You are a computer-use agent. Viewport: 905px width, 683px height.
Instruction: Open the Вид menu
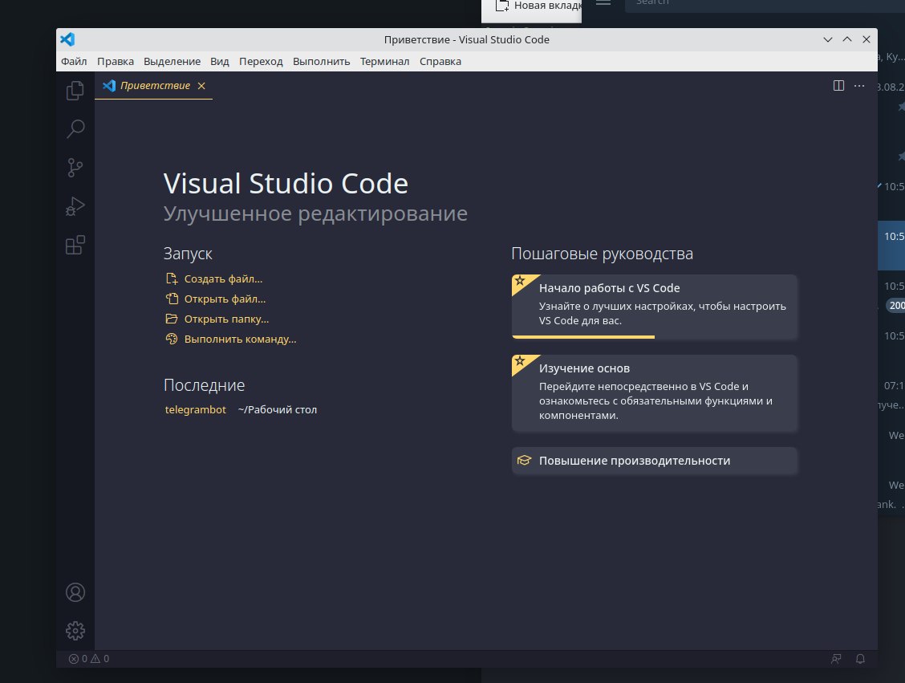click(x=219, y=61)
